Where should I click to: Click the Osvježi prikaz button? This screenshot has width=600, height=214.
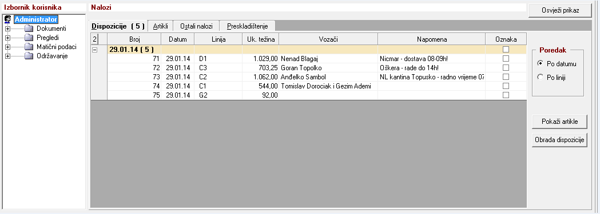click(x=560, y=10)
